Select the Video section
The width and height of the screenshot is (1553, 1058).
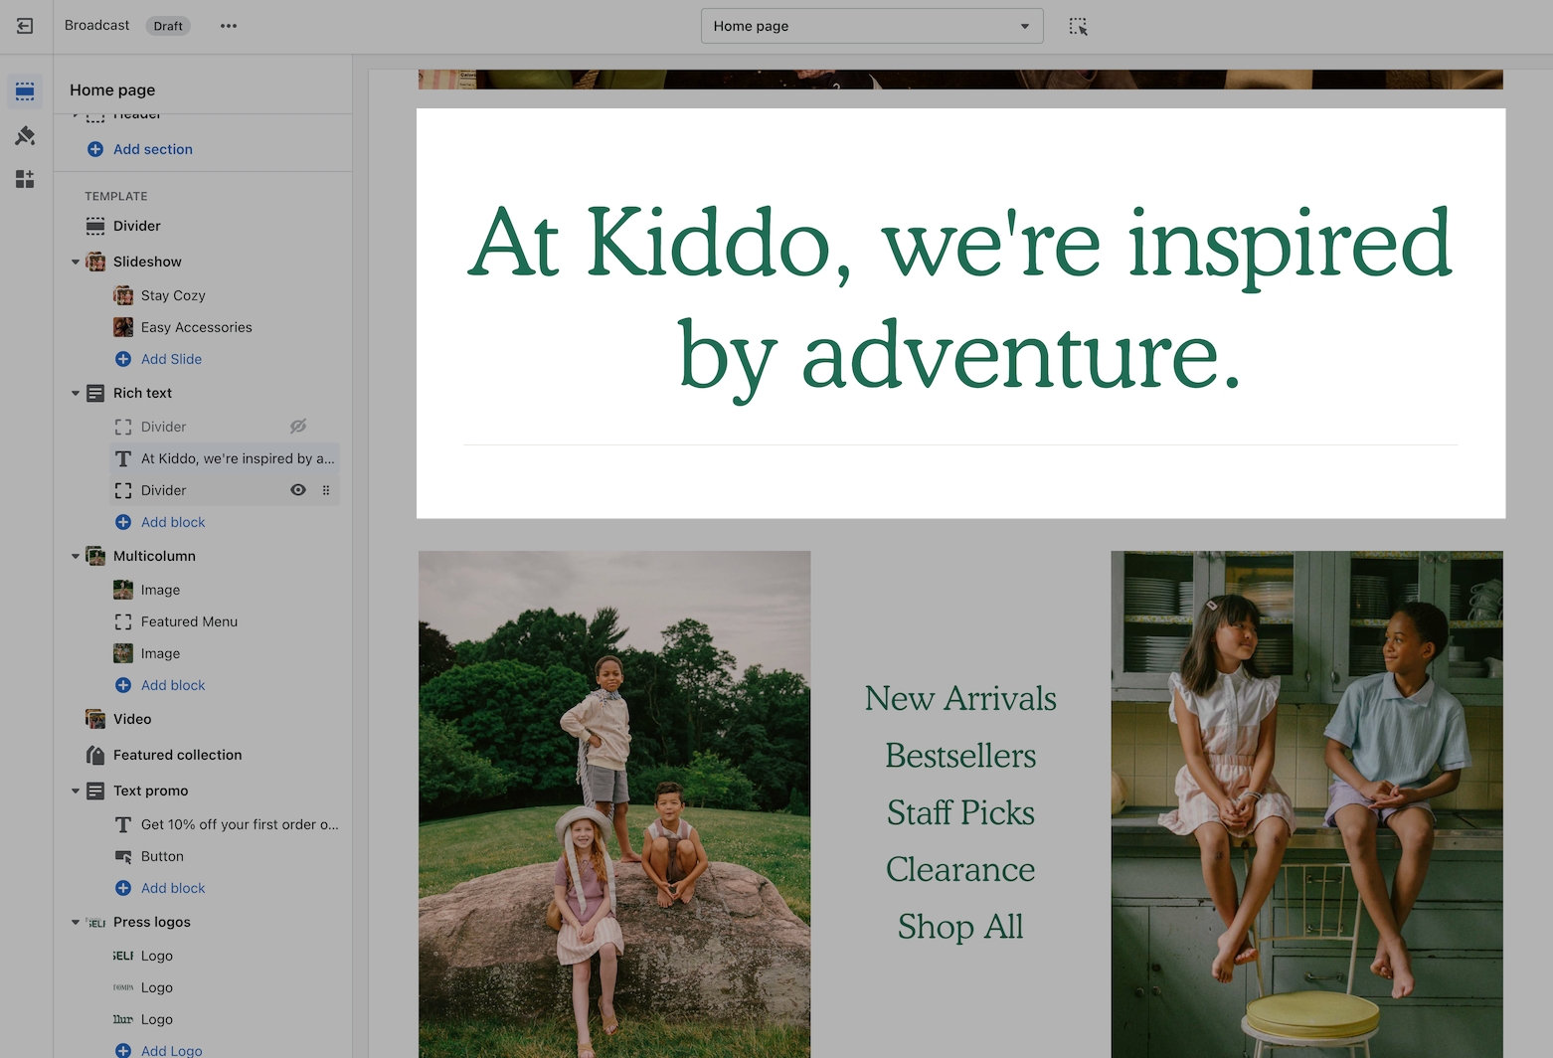[x=132, y=719]
